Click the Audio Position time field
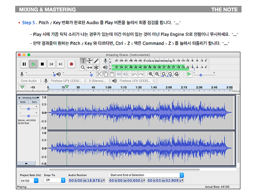256x193 pixels. click(87, 181)
